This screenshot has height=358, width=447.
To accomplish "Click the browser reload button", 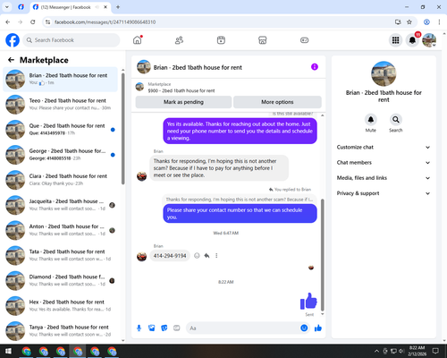I will (33, 22).
